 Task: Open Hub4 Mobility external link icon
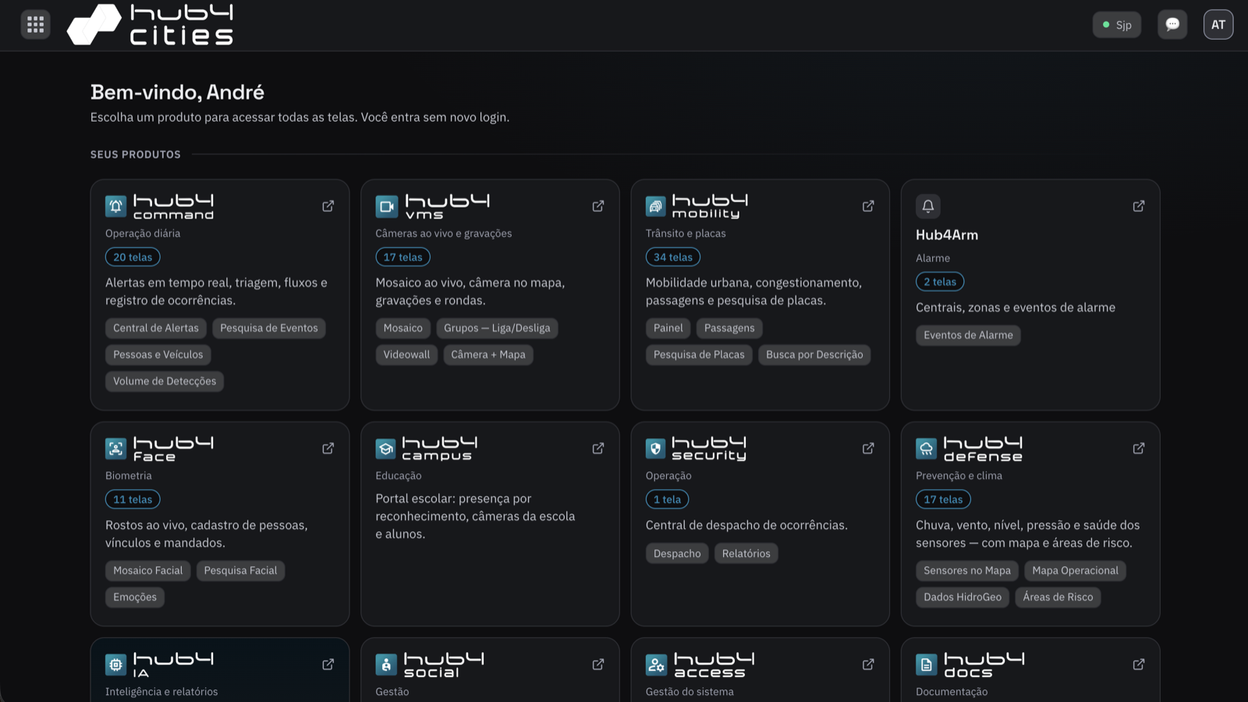[x=868, y=206]
